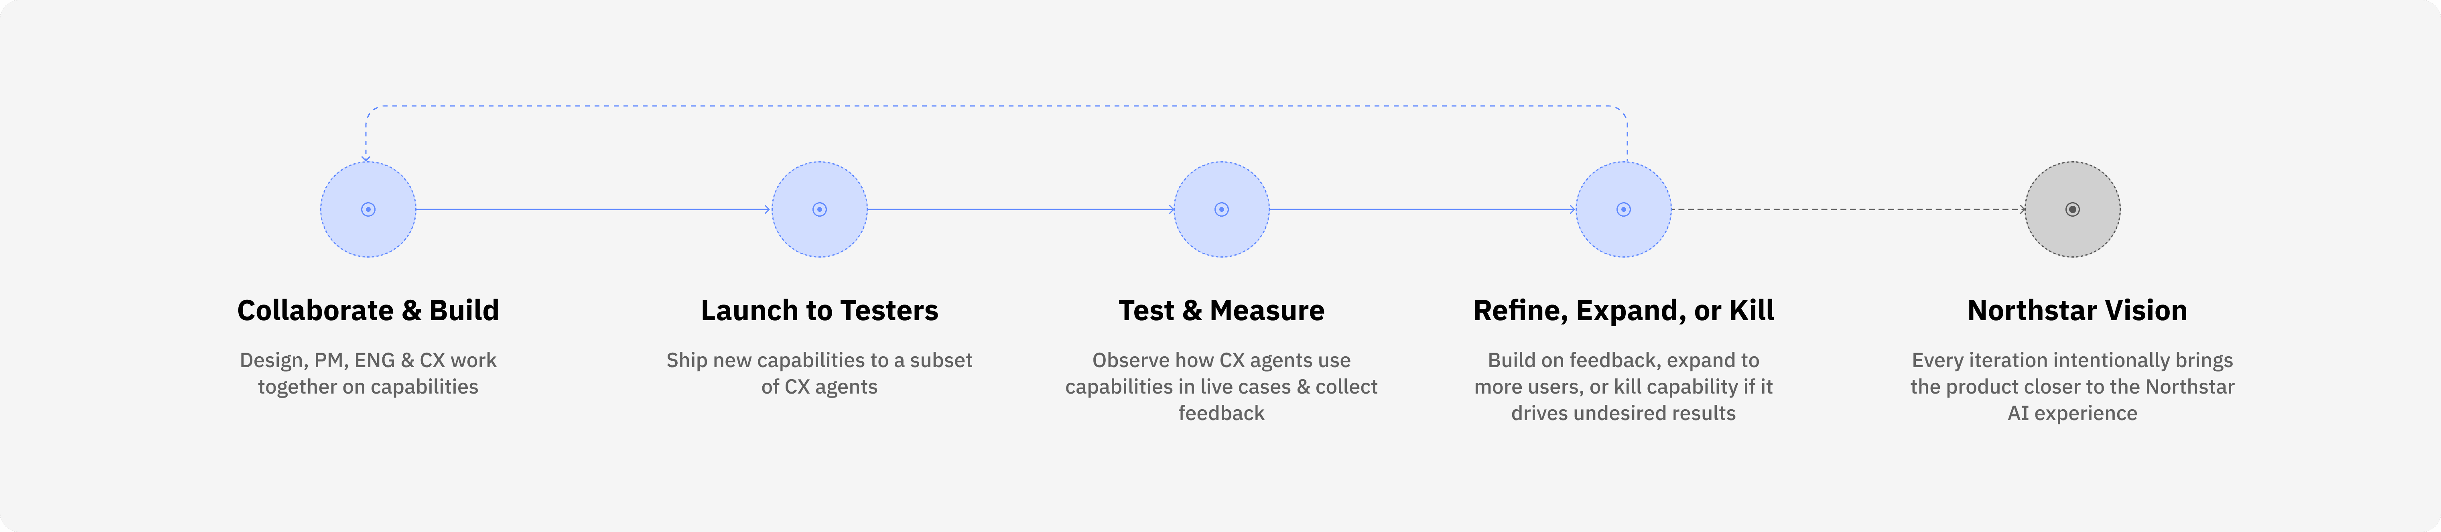
Task: Click the gray Northstar Vision circle node
Action: click(x=2072, y=209)
